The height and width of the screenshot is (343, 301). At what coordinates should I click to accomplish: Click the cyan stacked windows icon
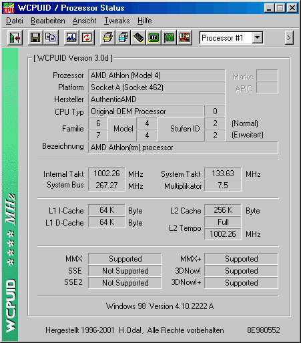click(123, 38)
